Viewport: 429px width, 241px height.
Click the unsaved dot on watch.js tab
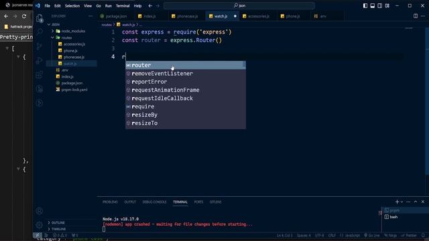pyautogui.click(x=235, y=16)
